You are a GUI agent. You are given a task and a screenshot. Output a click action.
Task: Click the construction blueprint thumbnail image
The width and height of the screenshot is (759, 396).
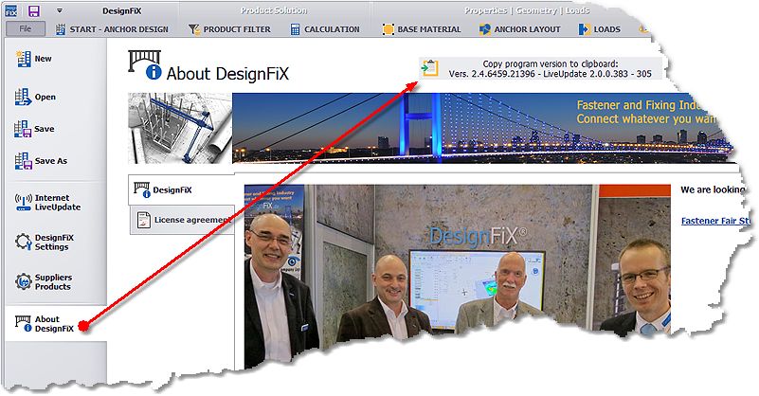coord(180,128)
